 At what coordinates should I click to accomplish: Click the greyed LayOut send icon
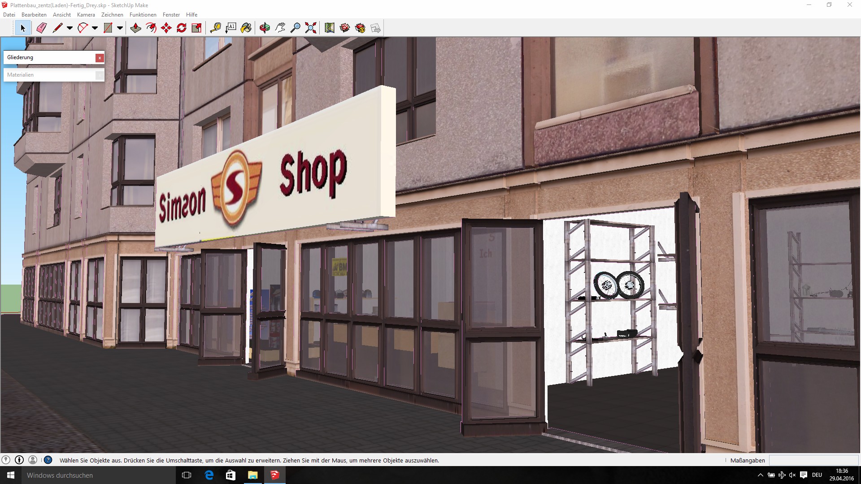point(375,28)
